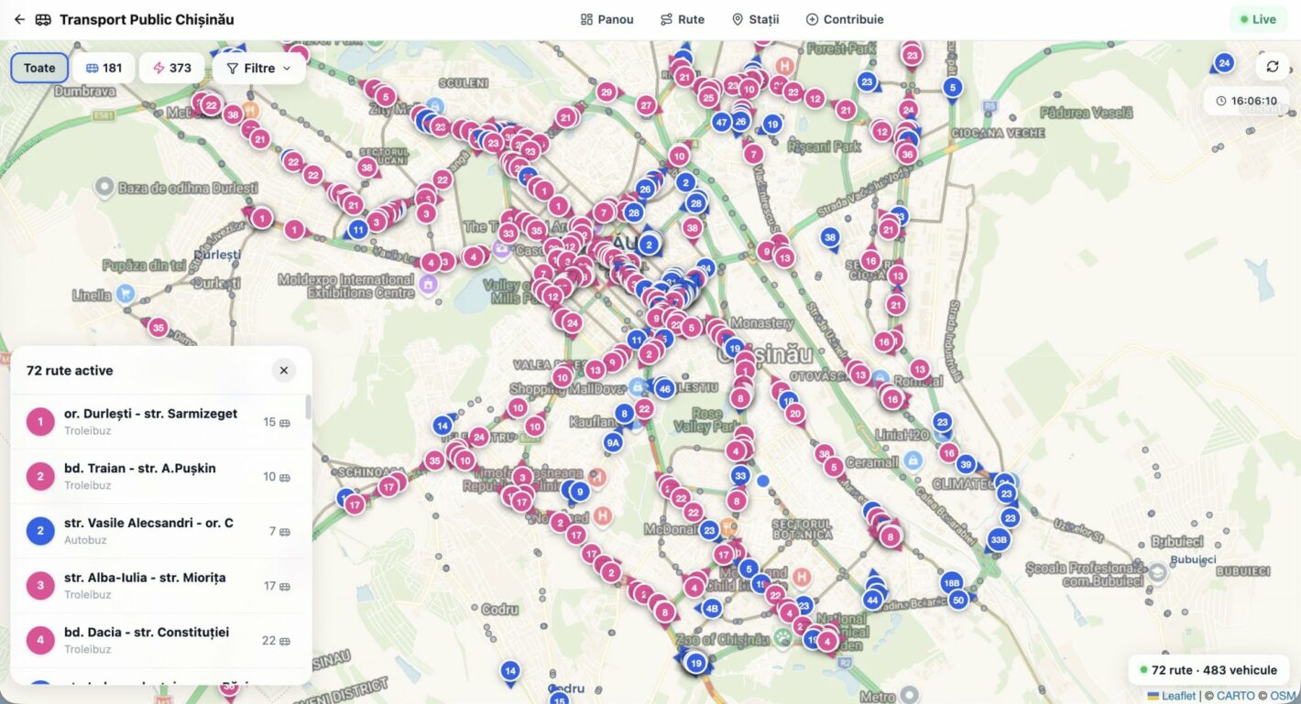Click the pink route 4 circle badge in list
1301x704 pixels.
click(40, 640)
